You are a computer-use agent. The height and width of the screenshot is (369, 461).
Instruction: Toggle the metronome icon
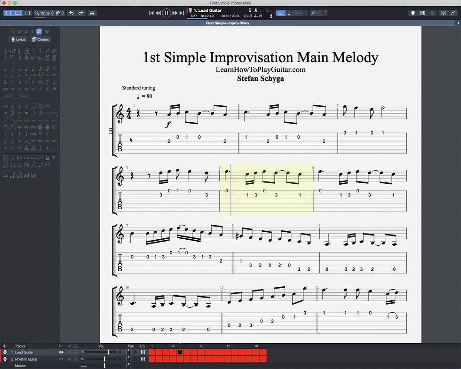coord(256,10)
